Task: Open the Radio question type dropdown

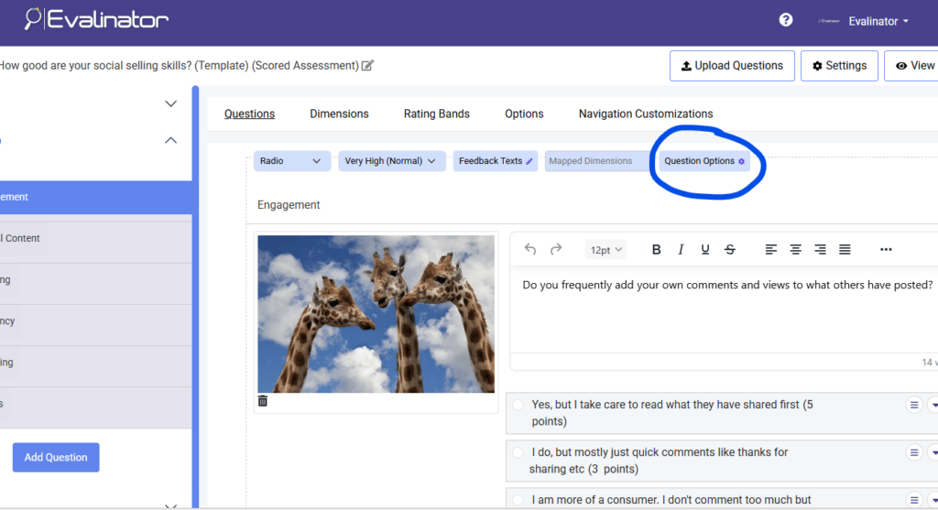Action: coord(291,161)
